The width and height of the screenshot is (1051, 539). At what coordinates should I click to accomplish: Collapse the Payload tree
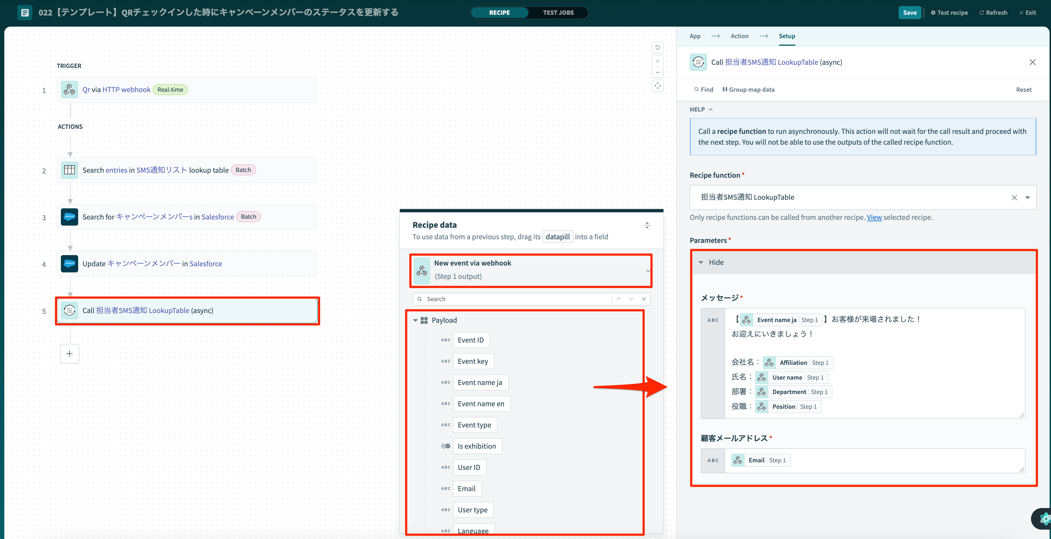415,321
